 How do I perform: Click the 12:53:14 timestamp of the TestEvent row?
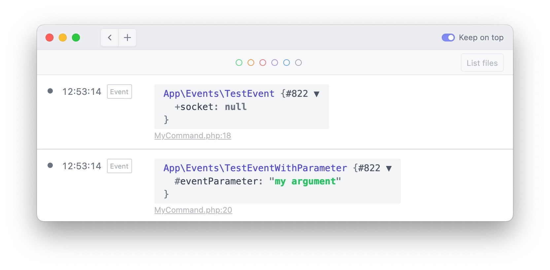click(x=82, y=92)
